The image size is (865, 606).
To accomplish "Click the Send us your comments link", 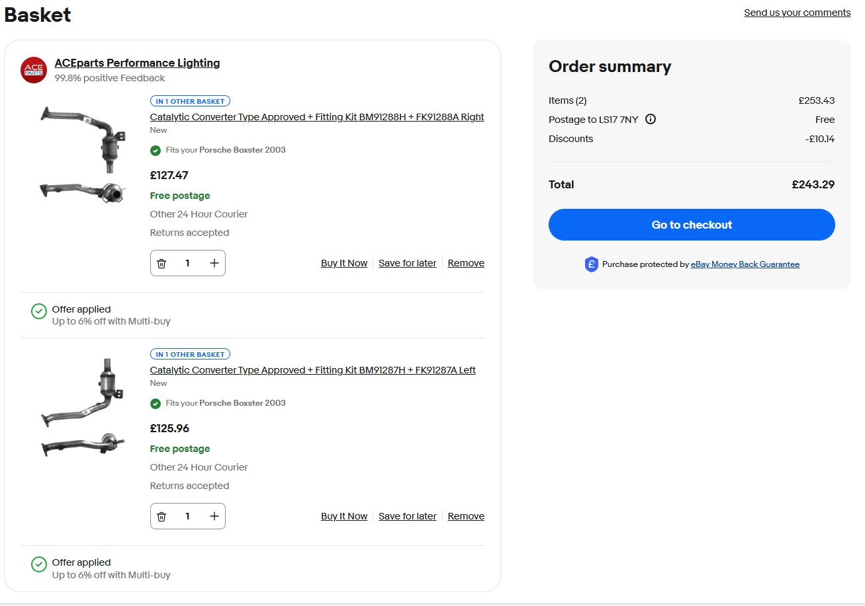I will coord(797,13).
